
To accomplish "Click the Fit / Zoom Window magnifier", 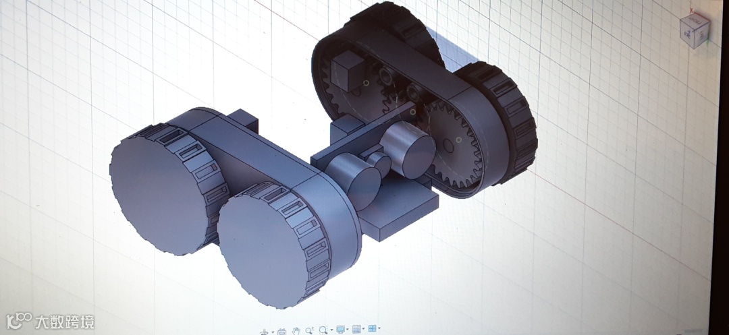I will click(x=323, y=330).
